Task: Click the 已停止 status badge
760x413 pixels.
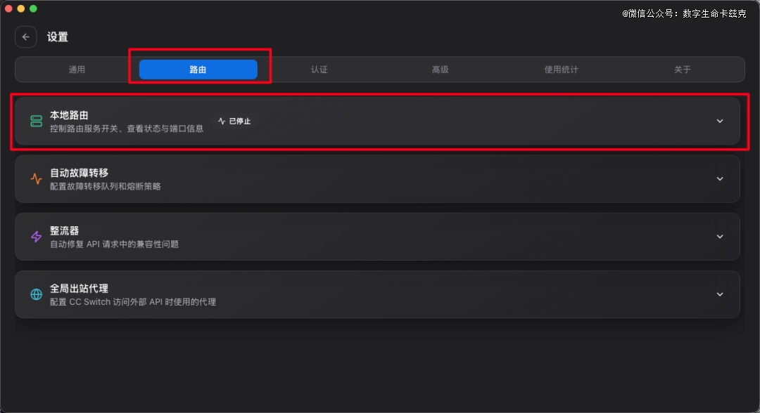Action: coord(234,121)
